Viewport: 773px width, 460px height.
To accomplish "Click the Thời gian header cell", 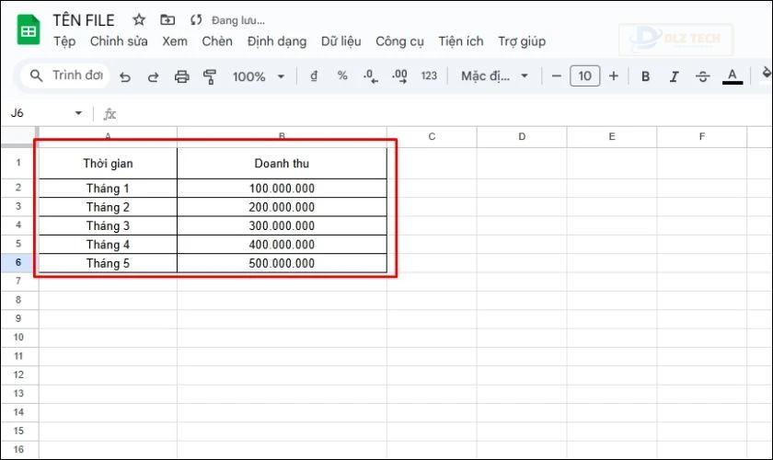I will (108, 163).
